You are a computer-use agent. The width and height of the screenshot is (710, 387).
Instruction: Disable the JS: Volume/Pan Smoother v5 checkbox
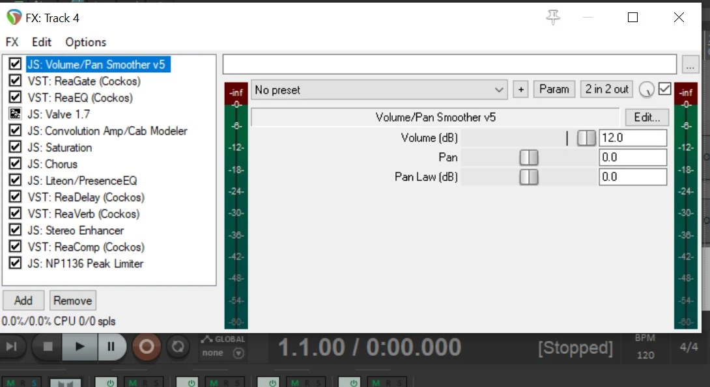click(x=15, y=64)
